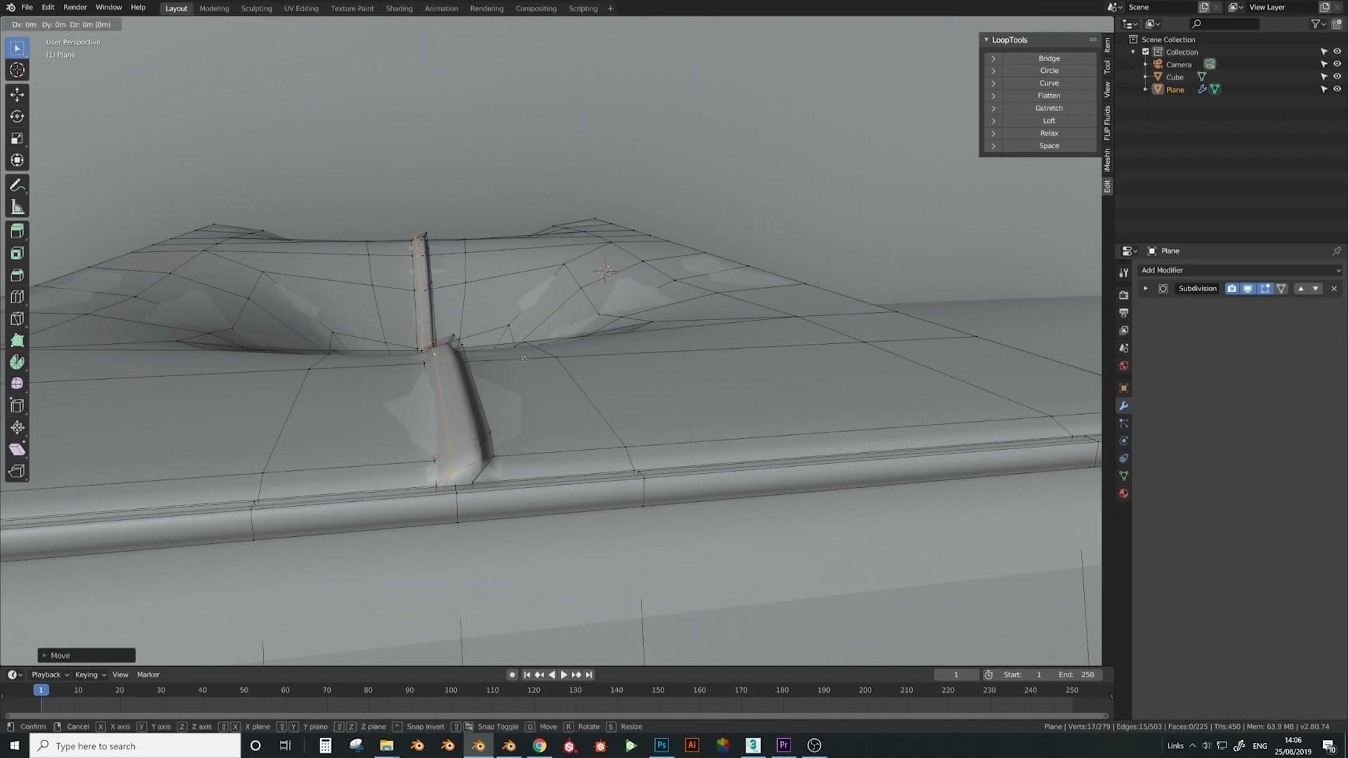Image resolution: width=1348 pixels, height=758 pixels.
Task: Toggle Subdivision modifier on-cage display
Action: 1281,288
